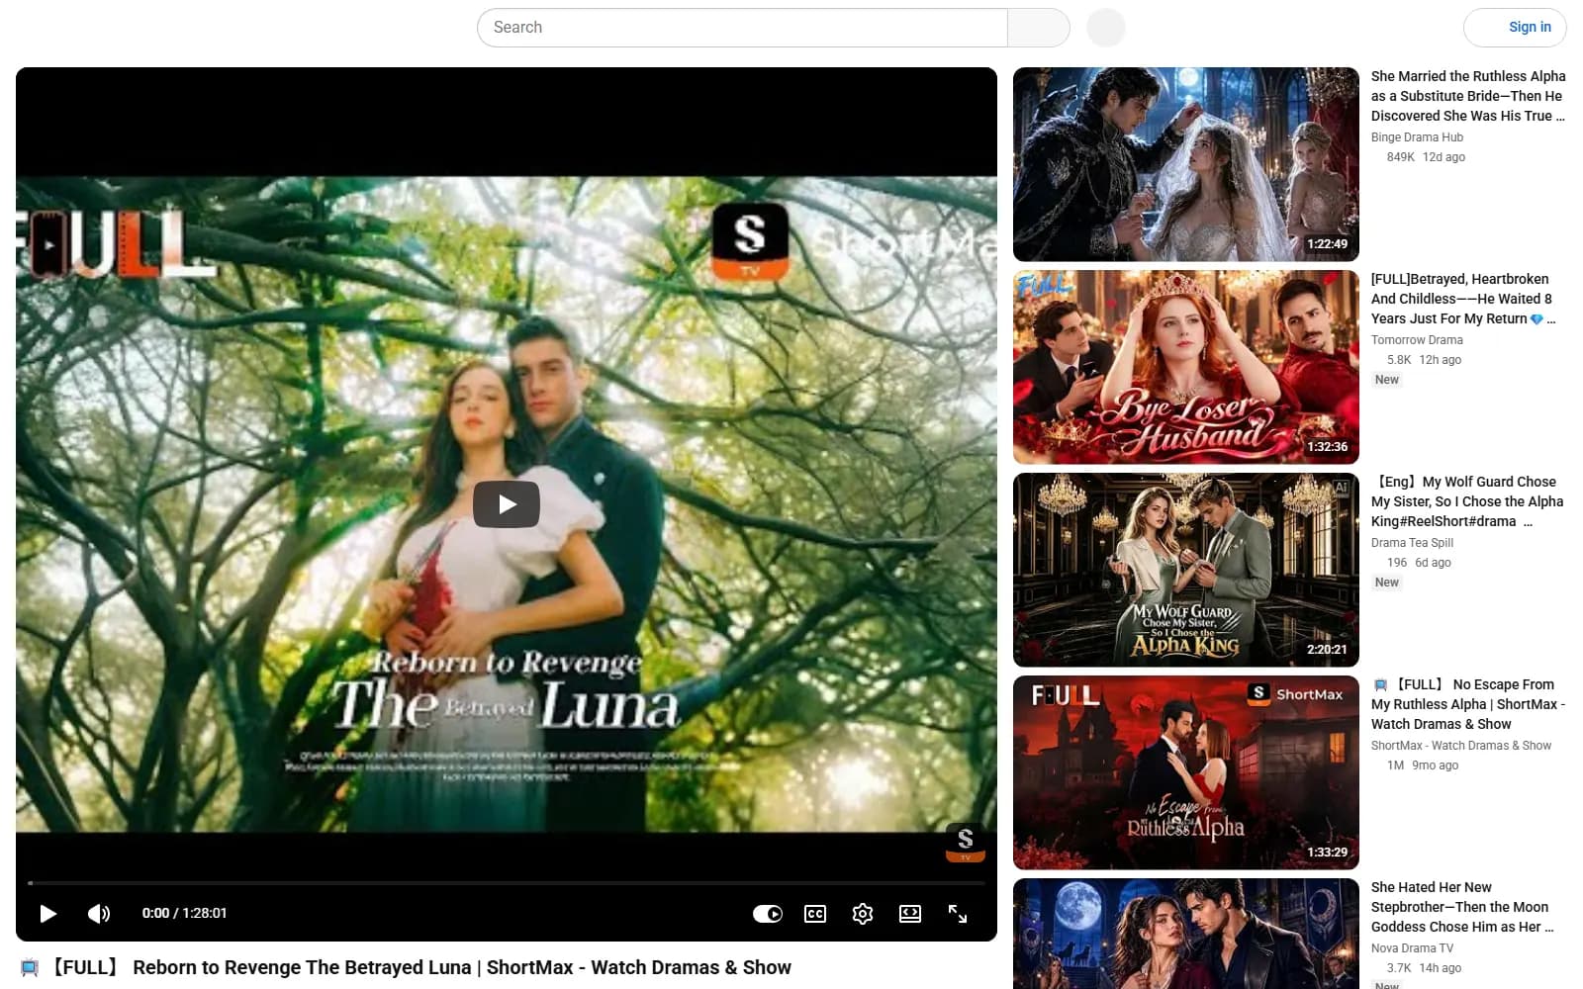Click 'New' badge under Drama Tea Spill video
The height and width of the screenshot is (989, 1583).
click(x=1387, y=583)
